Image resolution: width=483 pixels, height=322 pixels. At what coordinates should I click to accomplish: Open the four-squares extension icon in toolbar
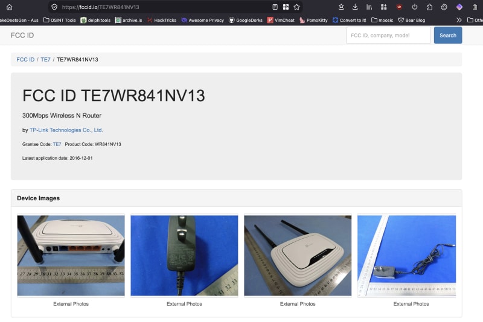pyautogui.click(x=384, y=7)
